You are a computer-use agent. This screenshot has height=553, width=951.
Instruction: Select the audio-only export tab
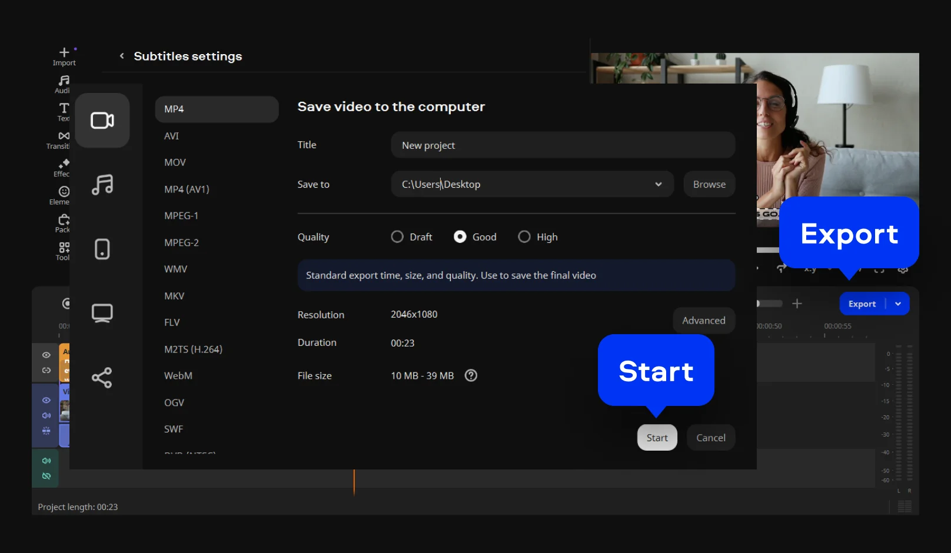coord(102,185)
